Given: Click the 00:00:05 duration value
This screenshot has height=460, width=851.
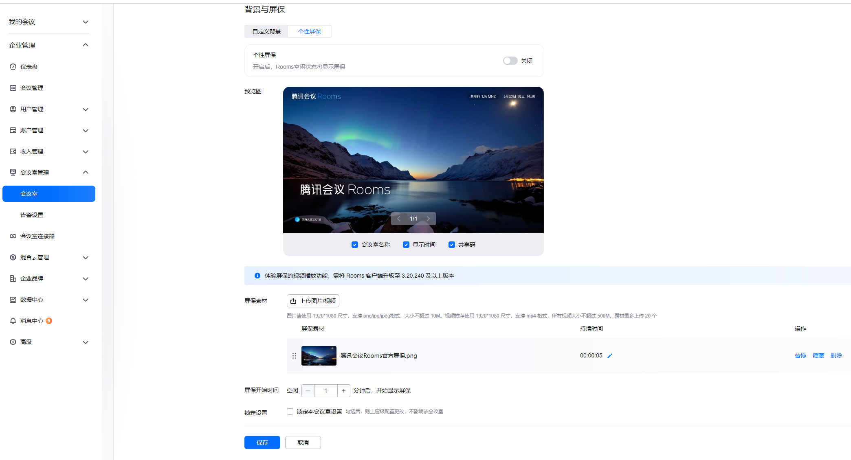Looking at the screenshot, I should tap(591, 356).
